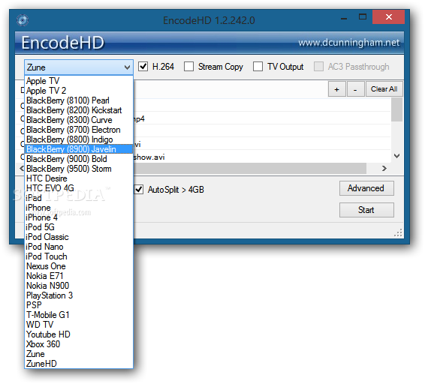Select Apple TV from device list
Viewport: 425px width, 384px height.
click(79, 81)
